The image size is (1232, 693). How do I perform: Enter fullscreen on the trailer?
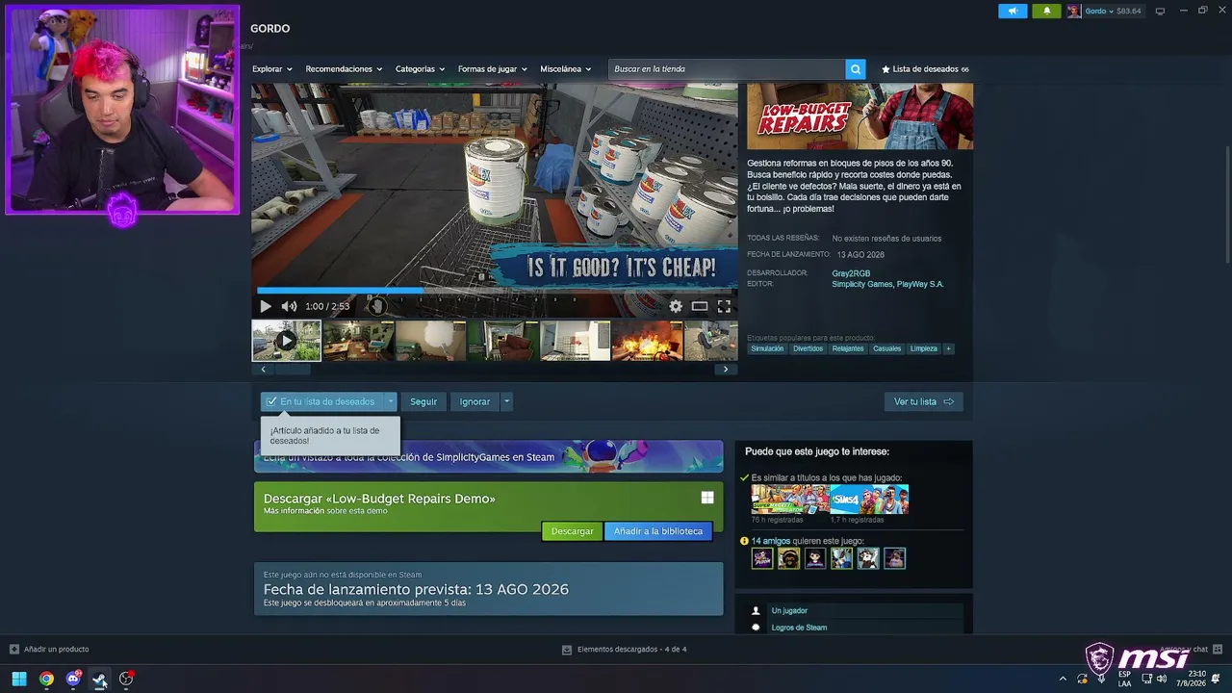[x=724, y=306]
